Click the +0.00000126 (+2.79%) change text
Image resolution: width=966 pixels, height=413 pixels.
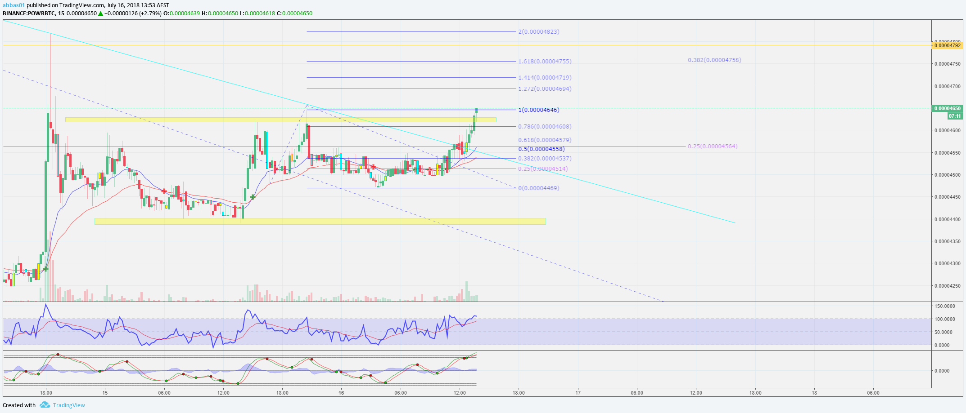[133, 13]
